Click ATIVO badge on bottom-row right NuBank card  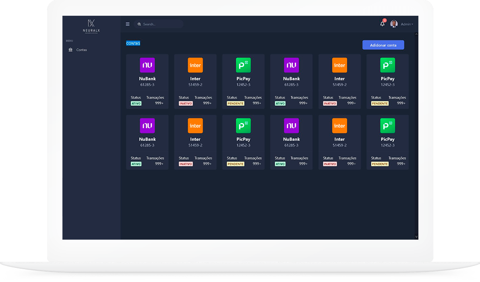[x=280, y=164]
